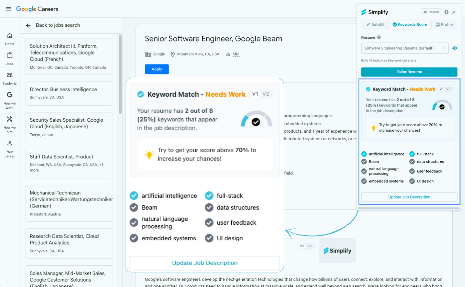Click 'Bold % indicates keyword coverage.' text
This screenshot has width=465, height=287.
point(389,60)
